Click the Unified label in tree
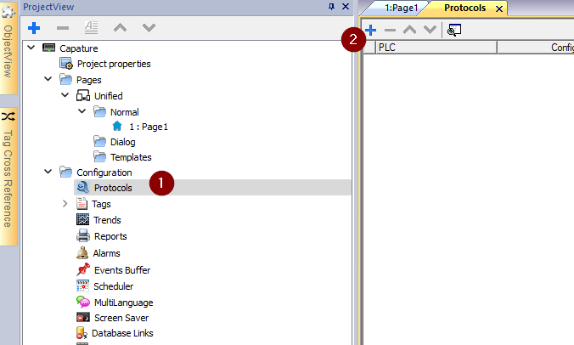The height and width of the screenshot is (345, 574). coord(109,96)
